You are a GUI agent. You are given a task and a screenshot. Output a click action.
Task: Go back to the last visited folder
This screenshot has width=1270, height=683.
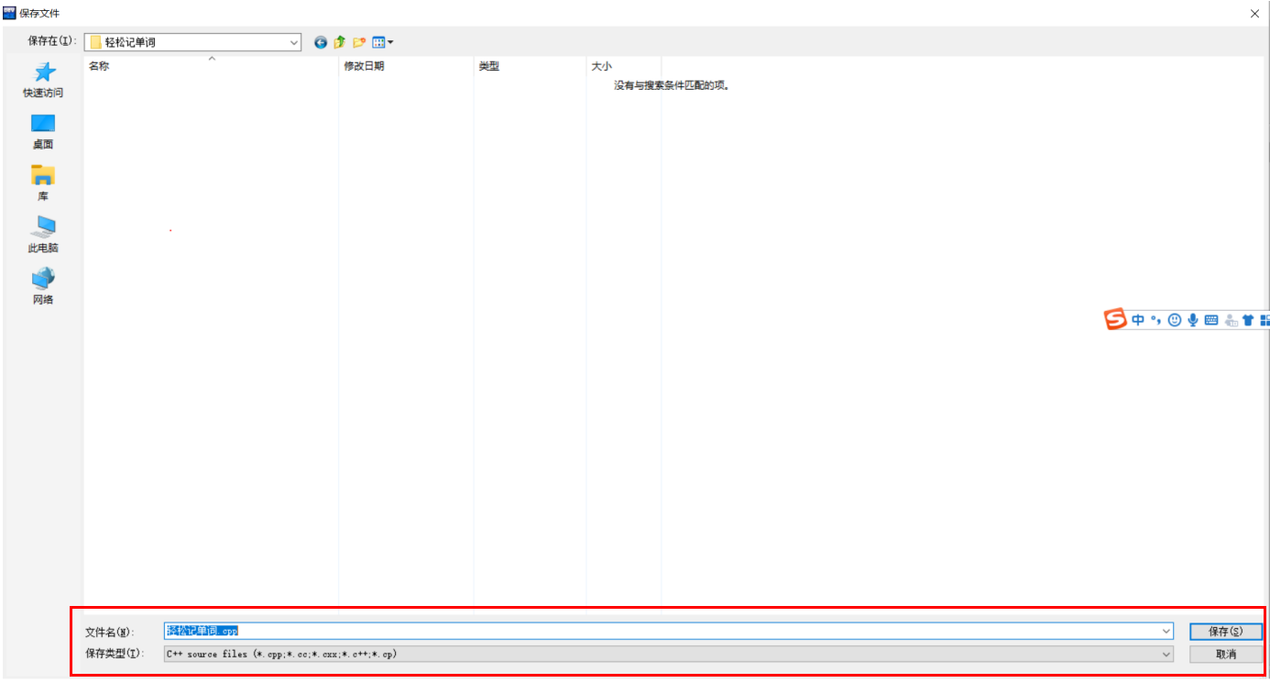pos(321,42)
